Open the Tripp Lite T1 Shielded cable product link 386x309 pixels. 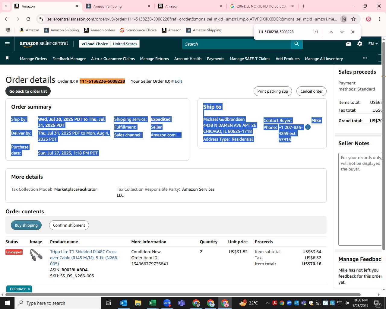coord(84,258)
